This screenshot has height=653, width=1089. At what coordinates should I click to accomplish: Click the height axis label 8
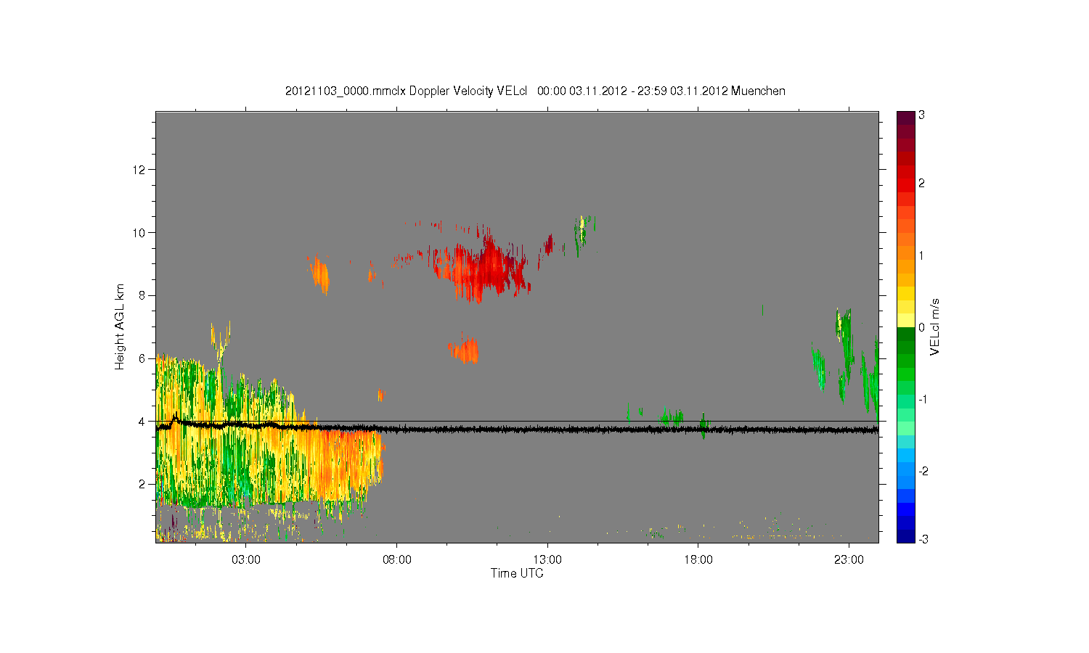pyautogui.click(x=143, y=295)
